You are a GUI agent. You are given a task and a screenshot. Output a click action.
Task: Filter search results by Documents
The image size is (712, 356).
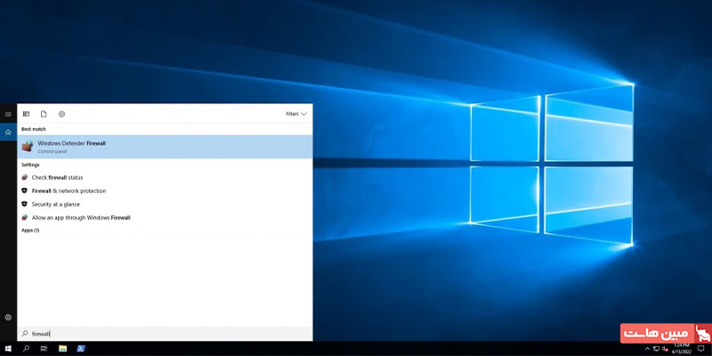click(44, 114)
